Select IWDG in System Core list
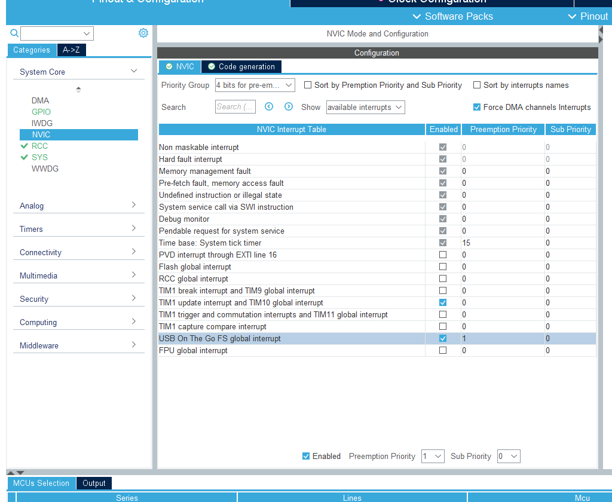The height and width of the screenshot is (502, 612). 42,123
